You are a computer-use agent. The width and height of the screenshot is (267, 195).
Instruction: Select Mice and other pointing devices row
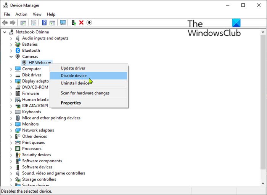(x=51, y=118)
